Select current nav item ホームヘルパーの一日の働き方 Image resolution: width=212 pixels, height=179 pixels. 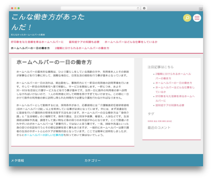pyautogui.click(x=30, y=48)
